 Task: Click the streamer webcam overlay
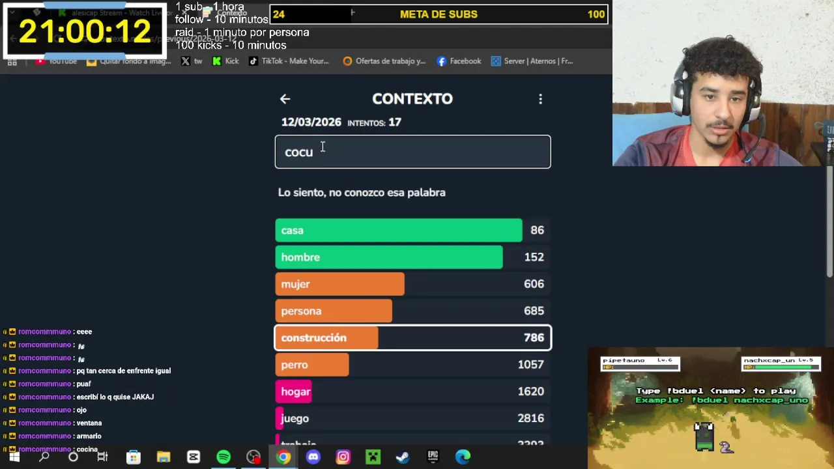[x=723, y=83]
